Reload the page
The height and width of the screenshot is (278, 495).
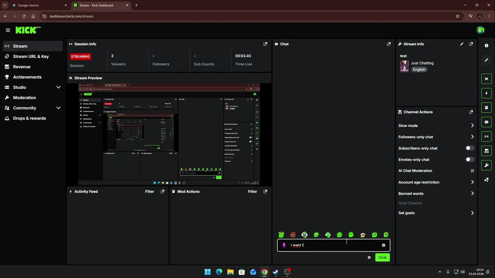tap(24, 16)
